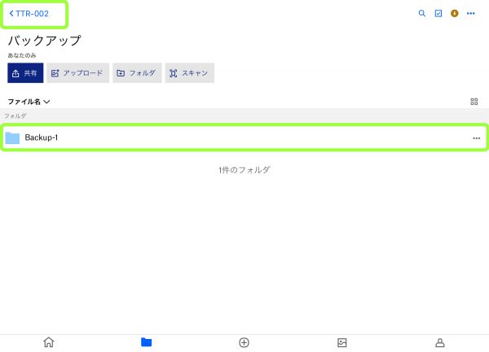Open the top-right more options menu
489x352 pixels.
(470, 13)
